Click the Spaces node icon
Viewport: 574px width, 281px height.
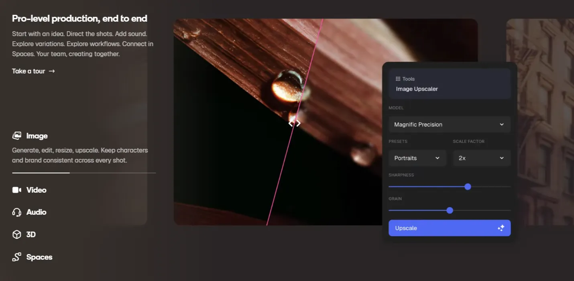[x=17, y=257]
